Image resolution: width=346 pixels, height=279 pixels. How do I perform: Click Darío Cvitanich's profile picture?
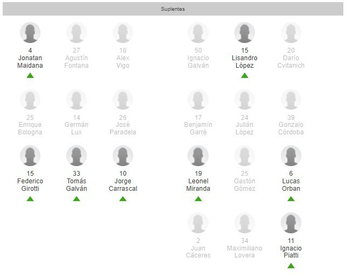point(291,33)
